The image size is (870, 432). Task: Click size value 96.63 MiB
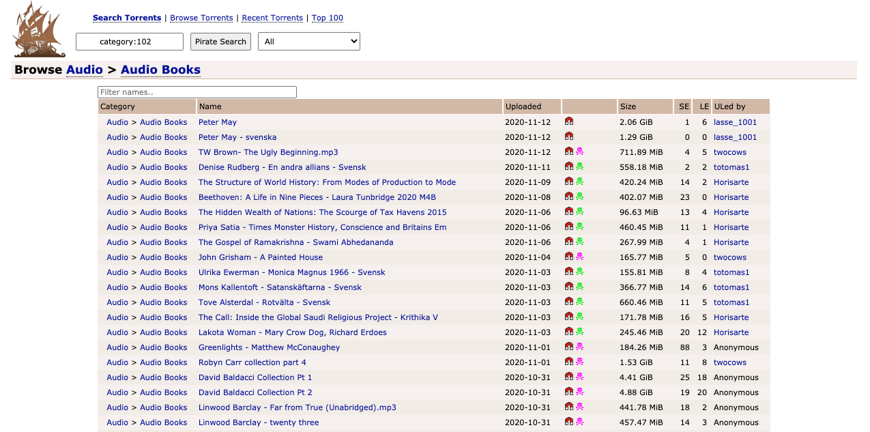[x=639, y=212]
